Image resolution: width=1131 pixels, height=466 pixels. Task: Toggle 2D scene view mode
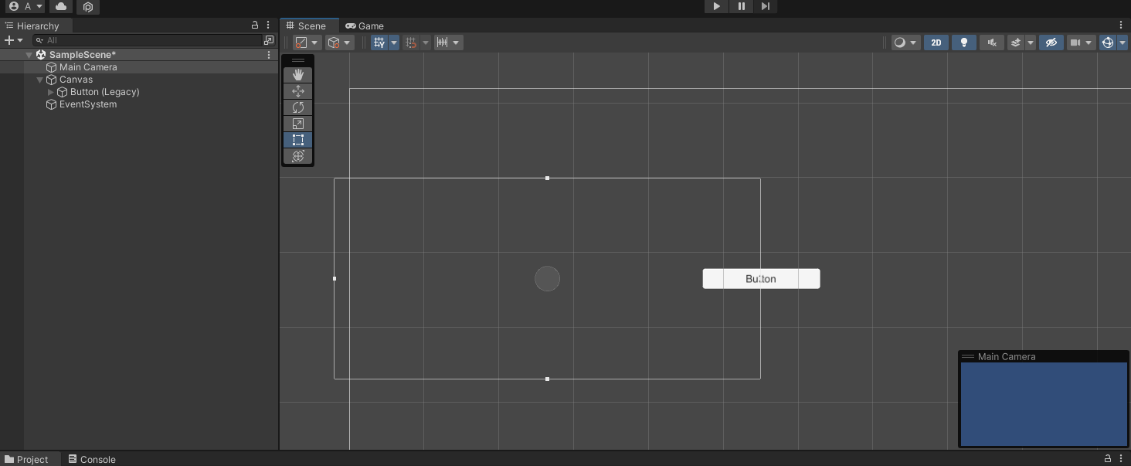[x=936, y=43]
